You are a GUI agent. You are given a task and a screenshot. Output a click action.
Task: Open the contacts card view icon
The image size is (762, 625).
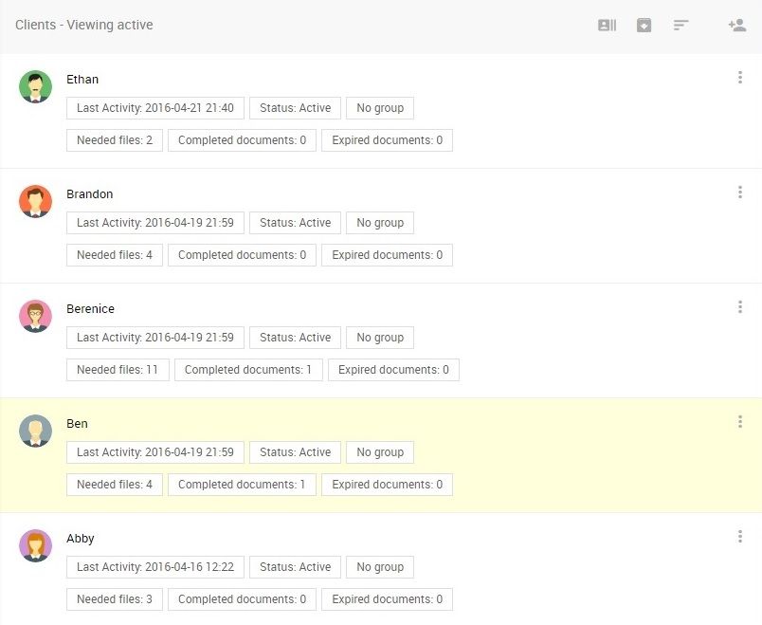tap(607, 25)
